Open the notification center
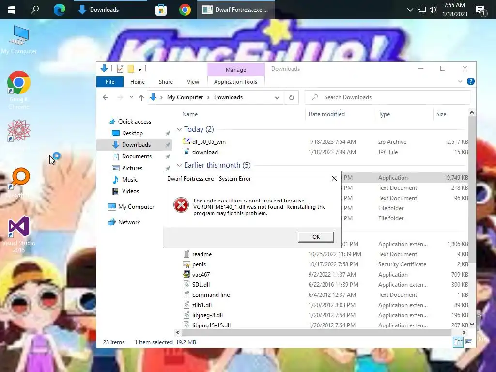Viewport: 496px width, 372px height. click(481, 11)
